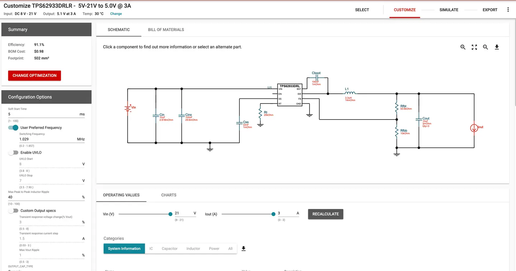Screen dimensions: 516x271
Task: Click the Summary panel header
Action: pyautogui.click(x=46, y=29)
